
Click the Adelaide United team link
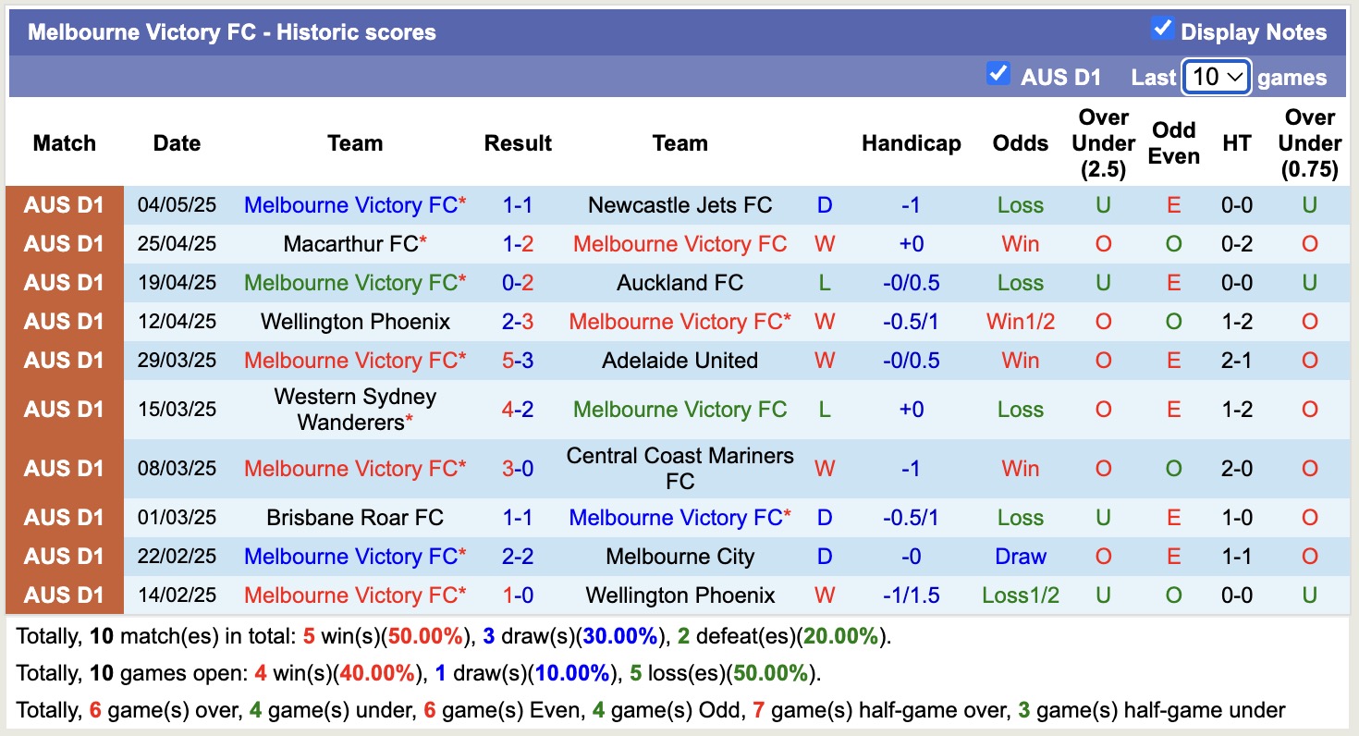click(x=679, y=361)
